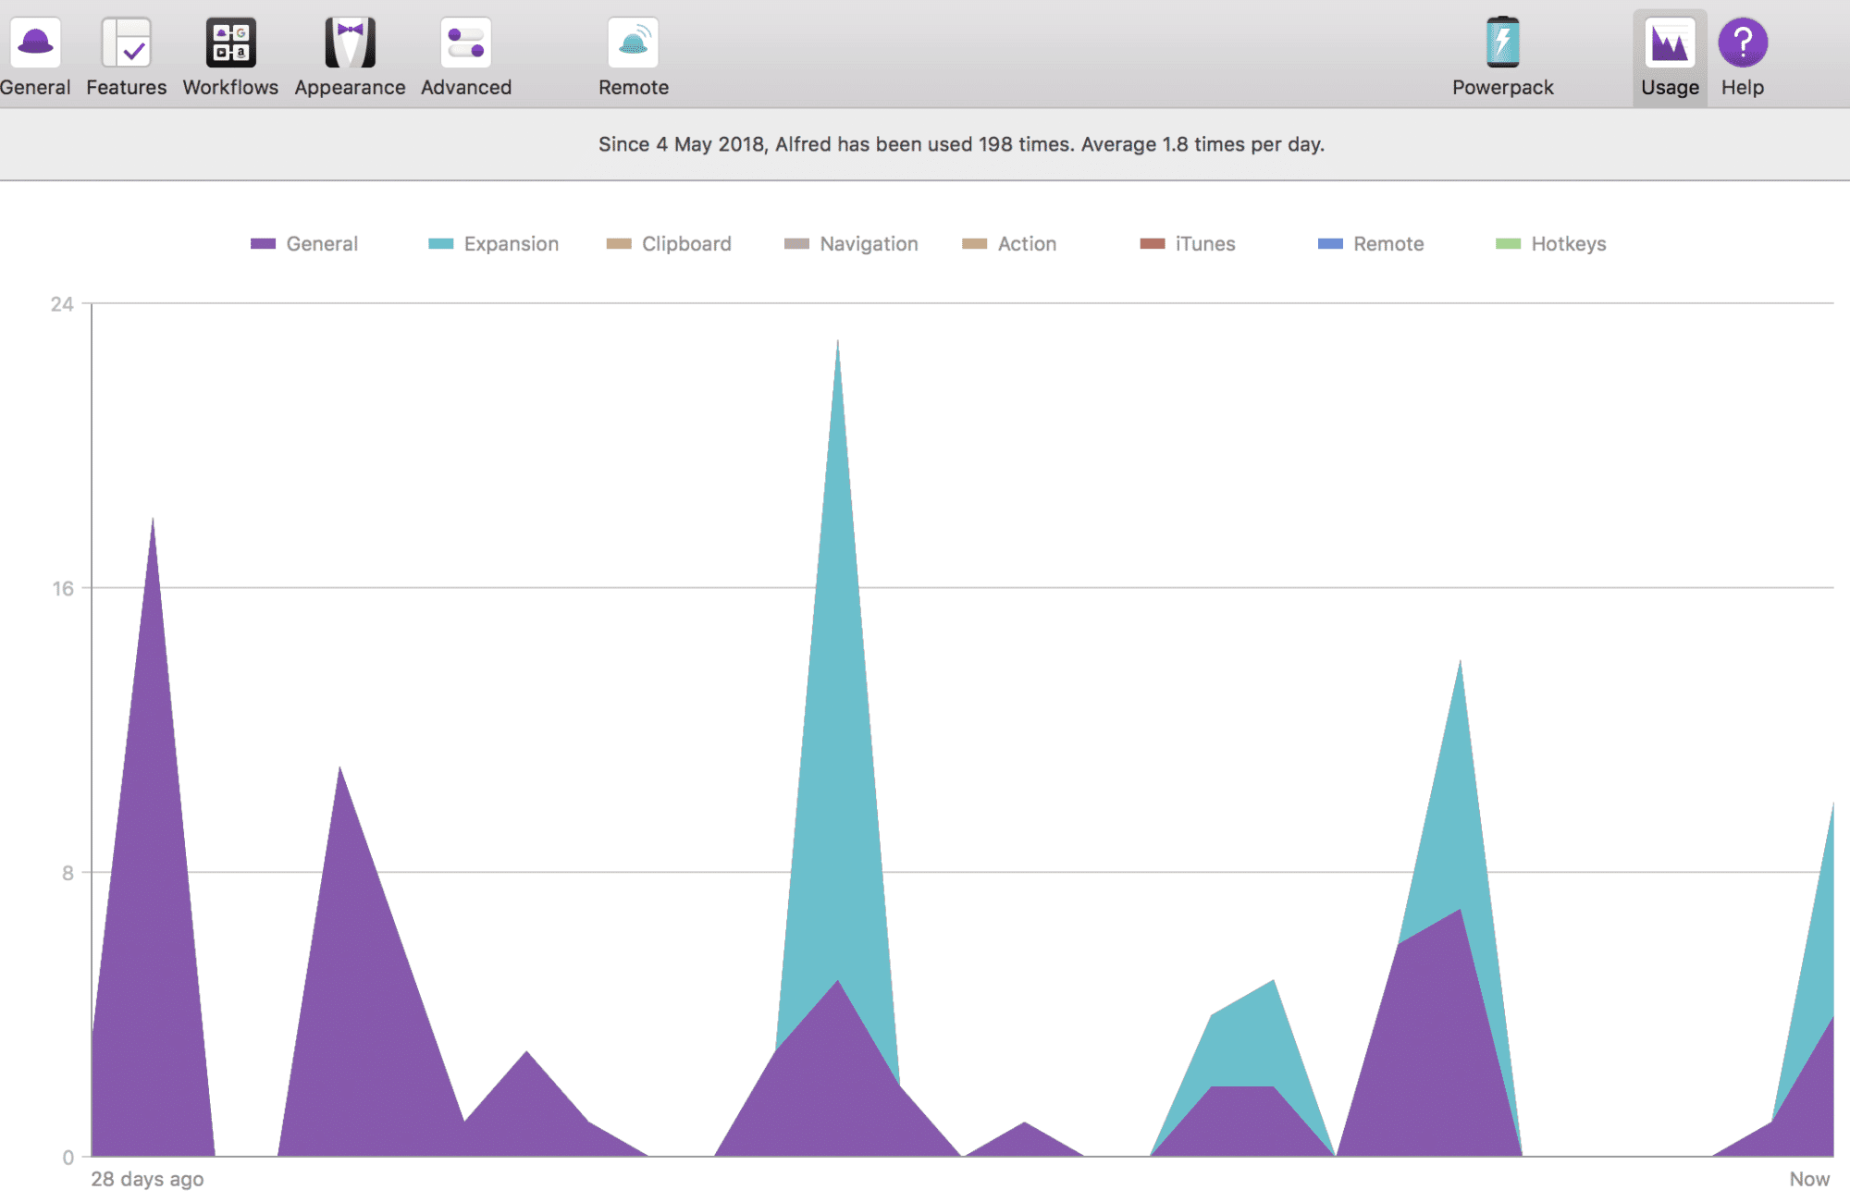Click the Clipboard legend label
Screen dimensions: 1850x1202
(x=686, y=244)
